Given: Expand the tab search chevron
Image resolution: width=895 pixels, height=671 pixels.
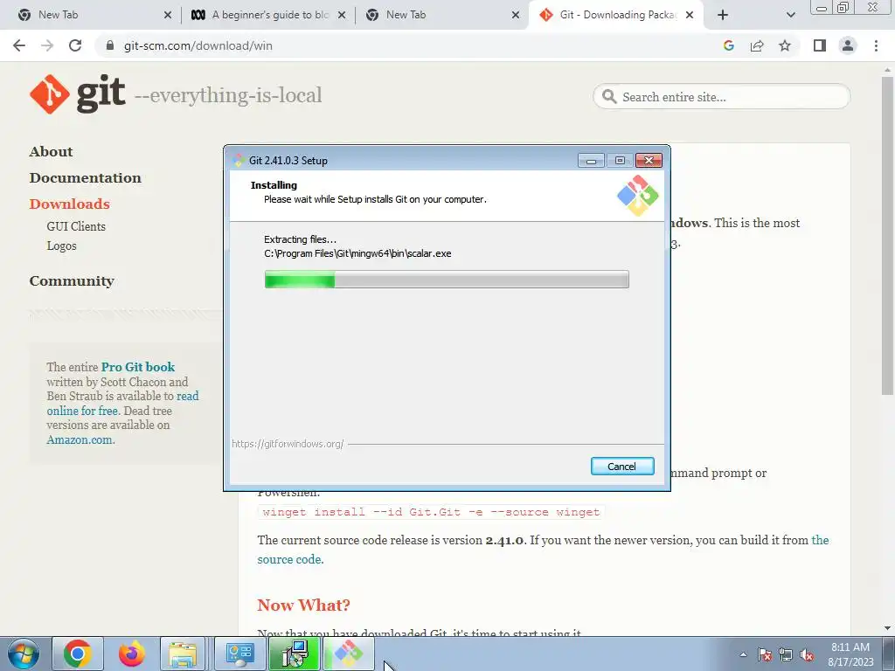Looking at the screenshot, I should point(790,15).
